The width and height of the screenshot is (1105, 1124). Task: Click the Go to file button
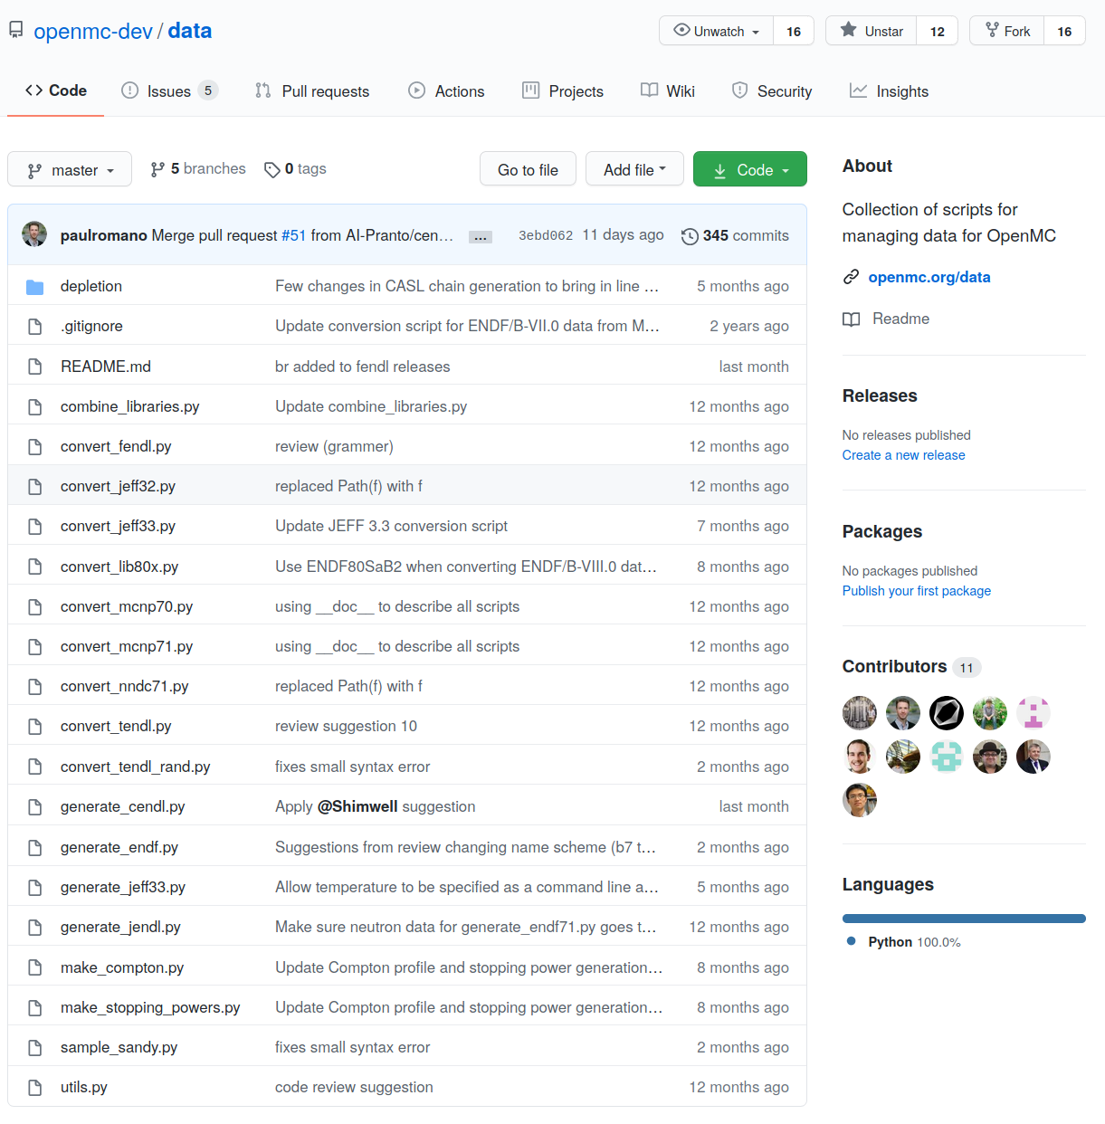tap(528, 169)
